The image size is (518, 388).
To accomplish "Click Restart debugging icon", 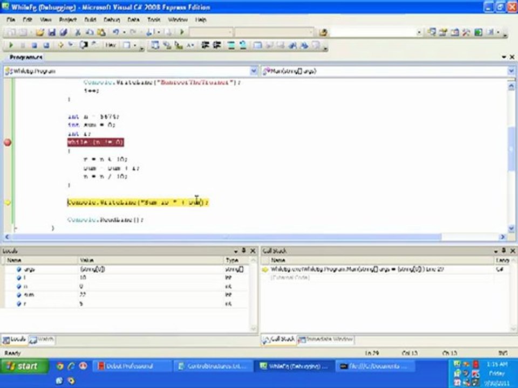I will [46, 45].
